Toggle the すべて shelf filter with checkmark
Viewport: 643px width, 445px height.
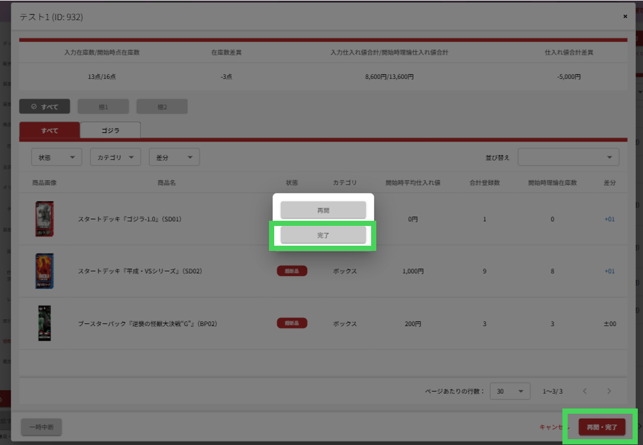point(45,107)
